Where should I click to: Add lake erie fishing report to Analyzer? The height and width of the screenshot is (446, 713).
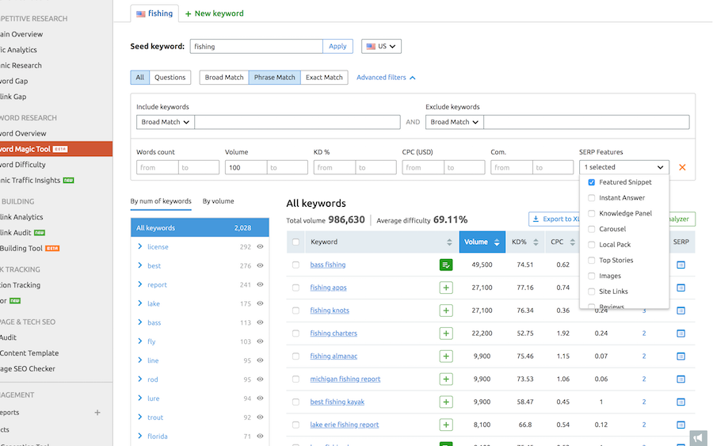446,425
